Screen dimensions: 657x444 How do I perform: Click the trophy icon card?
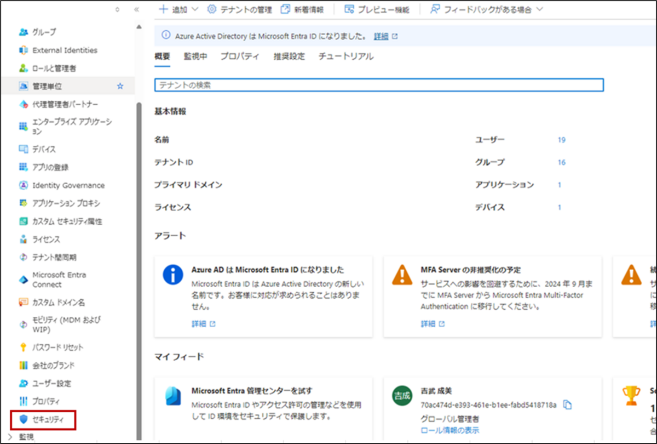coord(631,394)
